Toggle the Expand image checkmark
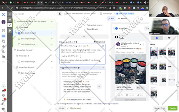The width and height of the screenshot is (179, 112). click(85, 29)
